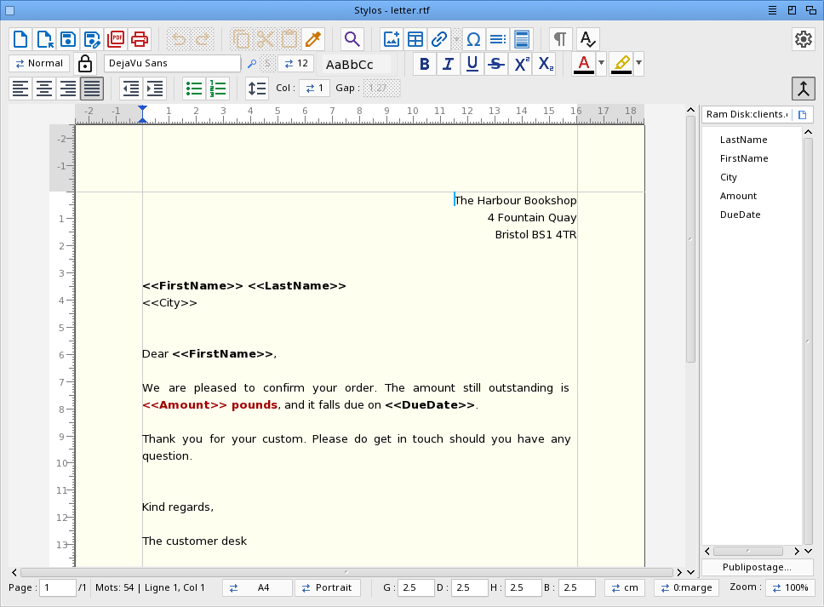Select the Amount merge field

(738, 196)
